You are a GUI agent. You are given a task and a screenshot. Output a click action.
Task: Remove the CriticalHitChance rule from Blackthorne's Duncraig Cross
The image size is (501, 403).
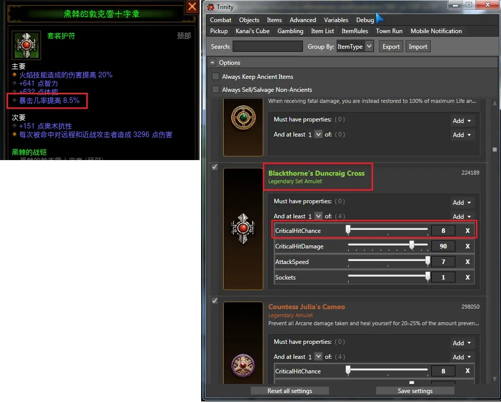[467, 230]
